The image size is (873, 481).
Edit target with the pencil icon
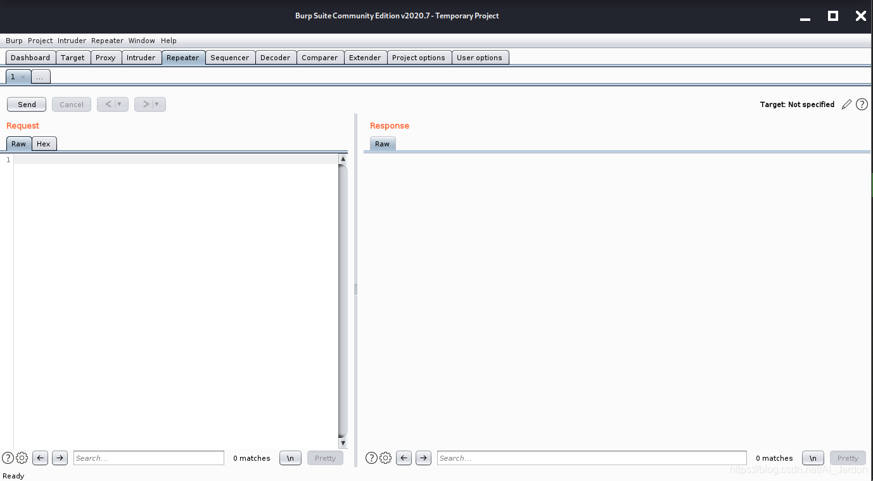point(846,105)
